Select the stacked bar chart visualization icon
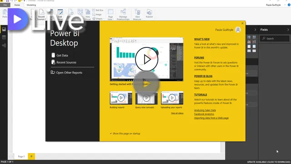 coord(249,37)
